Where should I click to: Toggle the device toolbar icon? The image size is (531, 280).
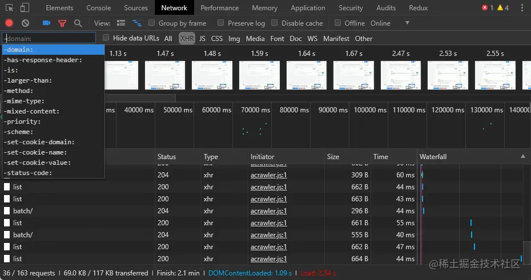(x=25, y=8)
